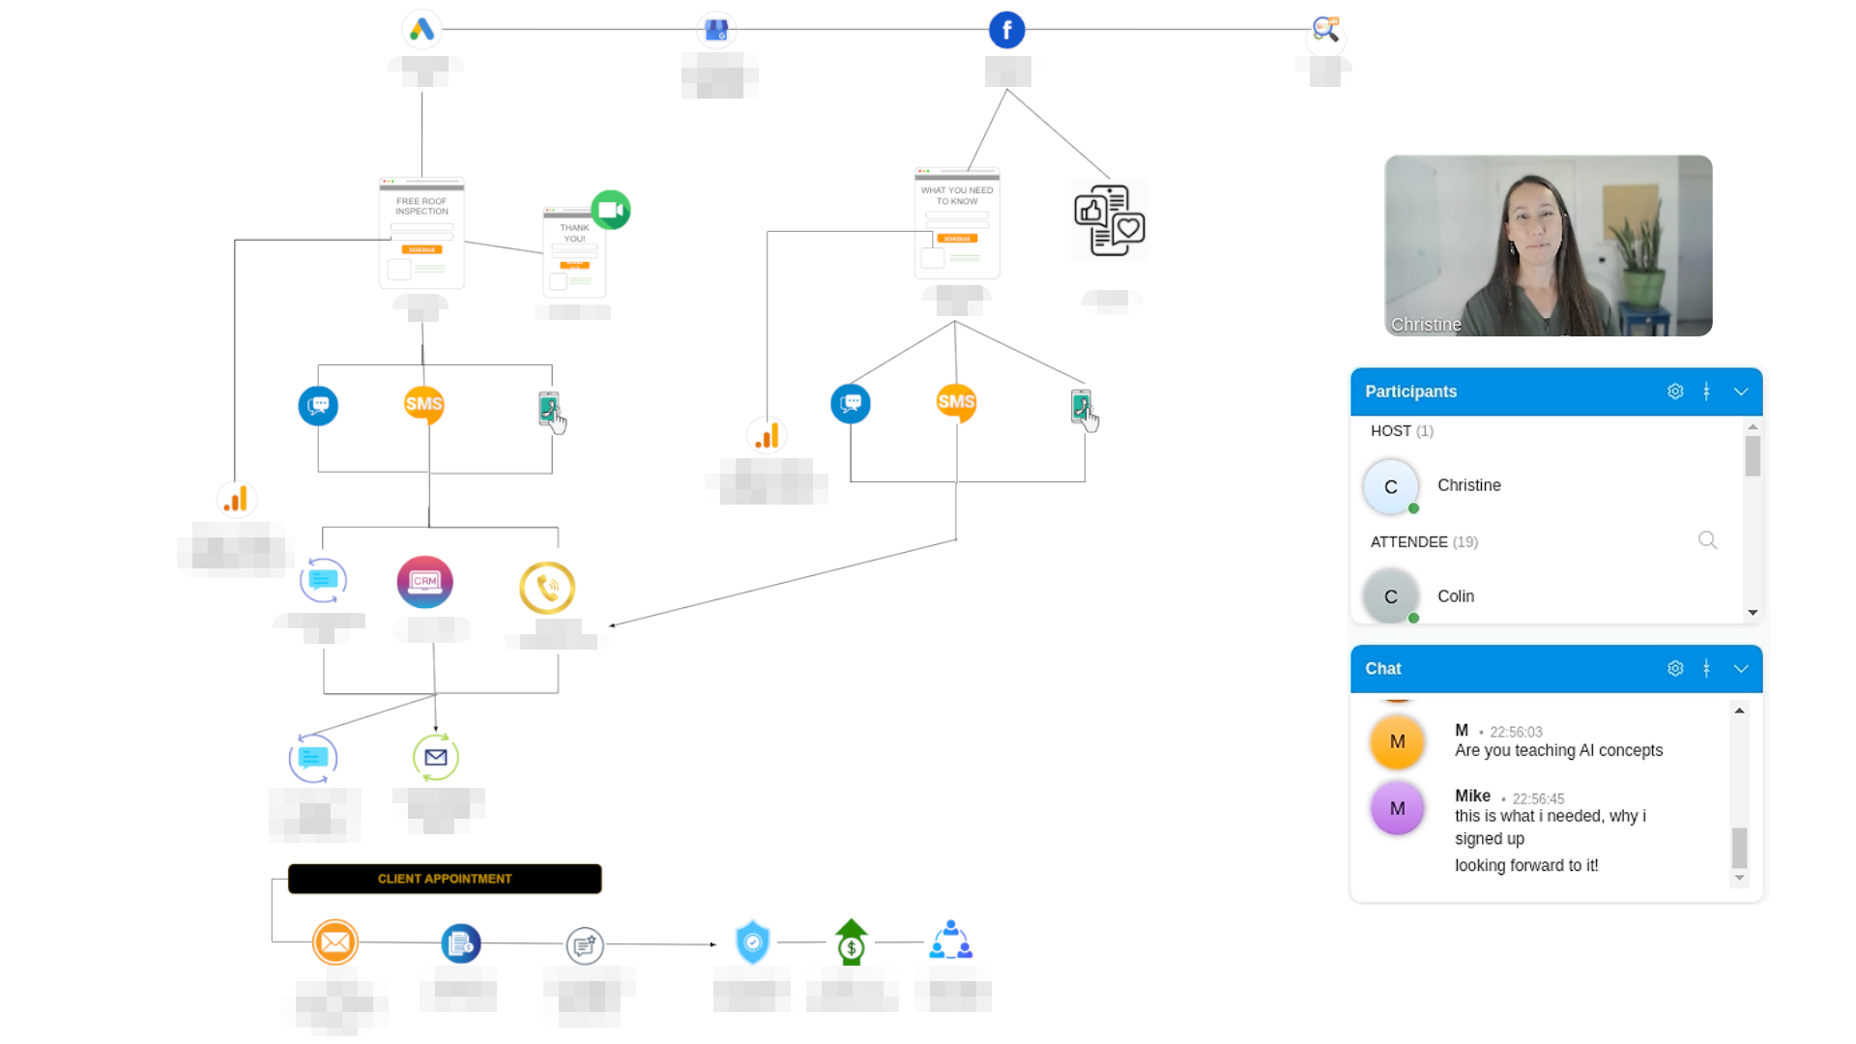Select attendee Colin in participants list

click(1455, 596)
